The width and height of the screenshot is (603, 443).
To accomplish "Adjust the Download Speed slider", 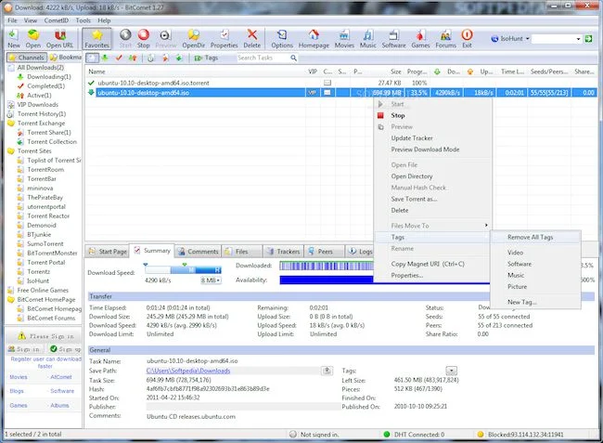I will pyautogui.click(x=183, y=270).
